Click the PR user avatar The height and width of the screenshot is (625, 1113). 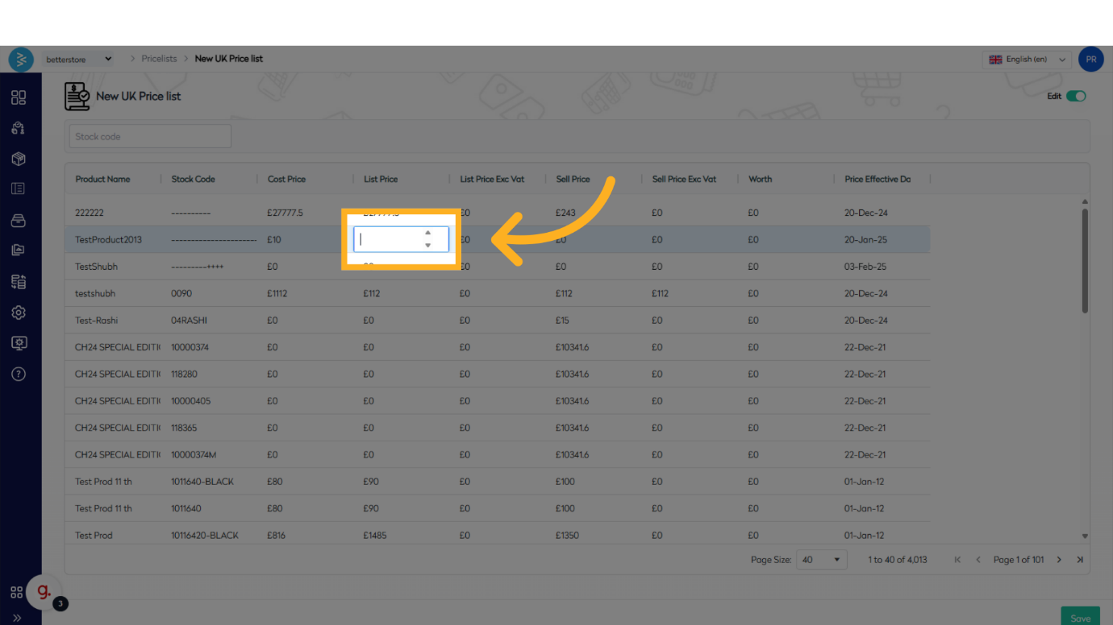1090,59
